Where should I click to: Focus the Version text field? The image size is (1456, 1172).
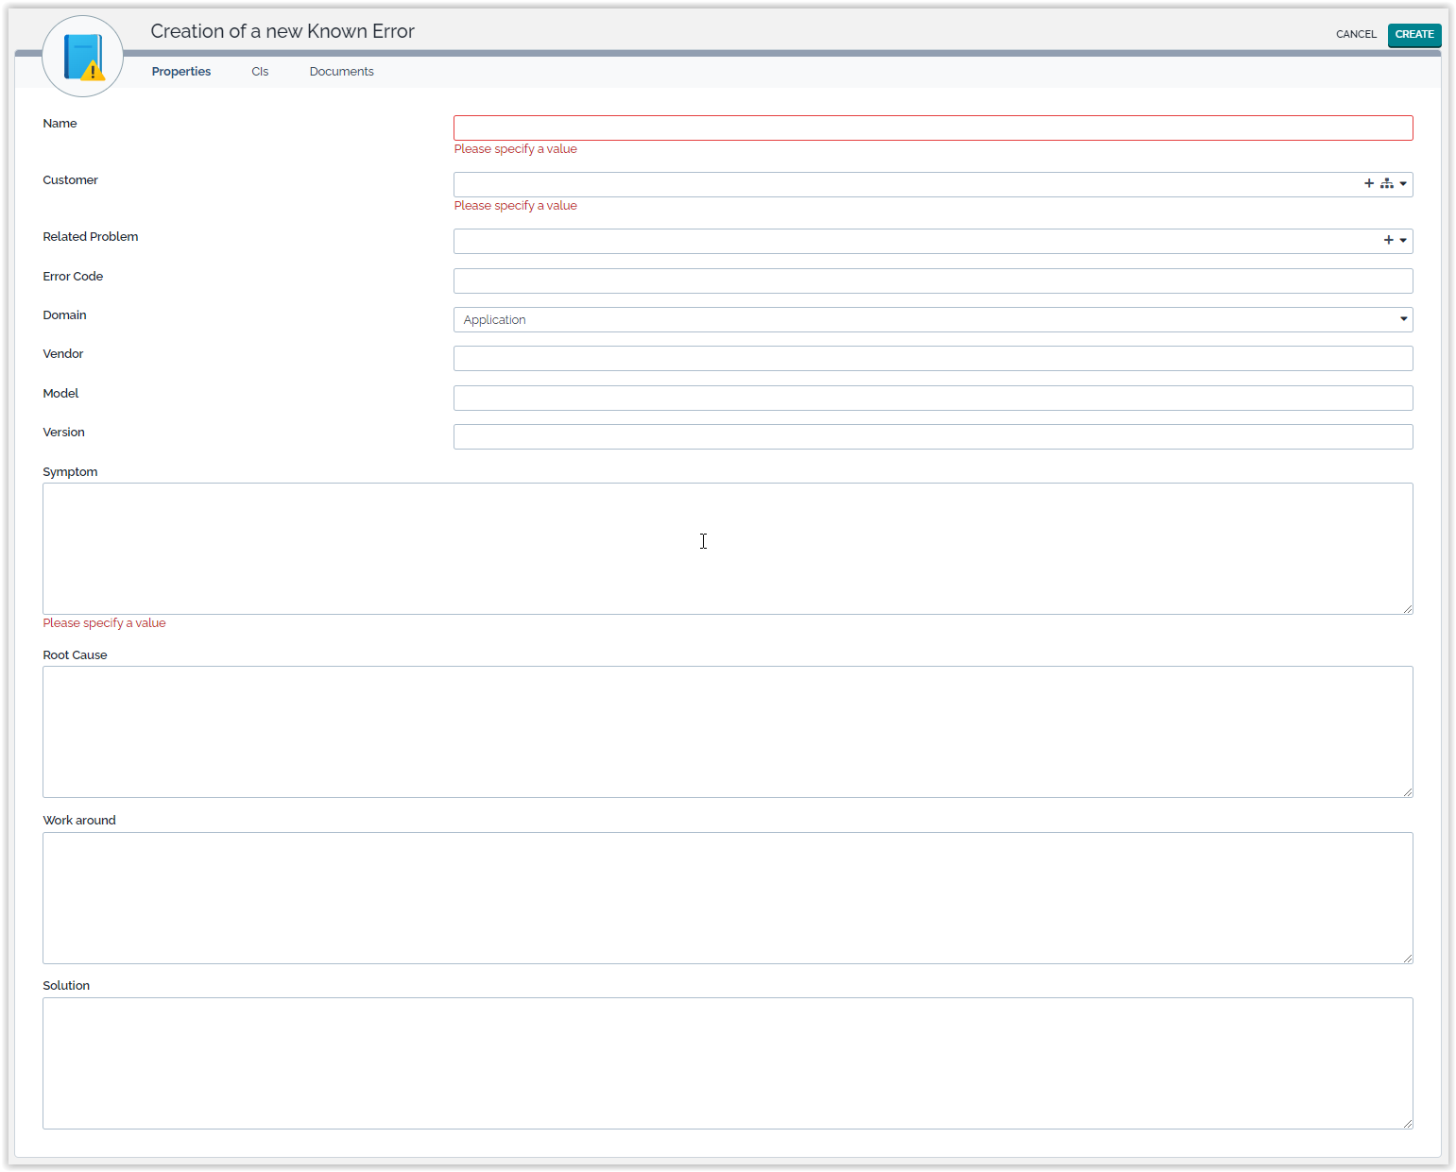point(933,437)
